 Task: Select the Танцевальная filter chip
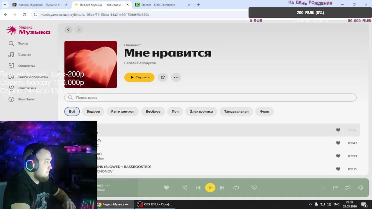coord(236,111)
